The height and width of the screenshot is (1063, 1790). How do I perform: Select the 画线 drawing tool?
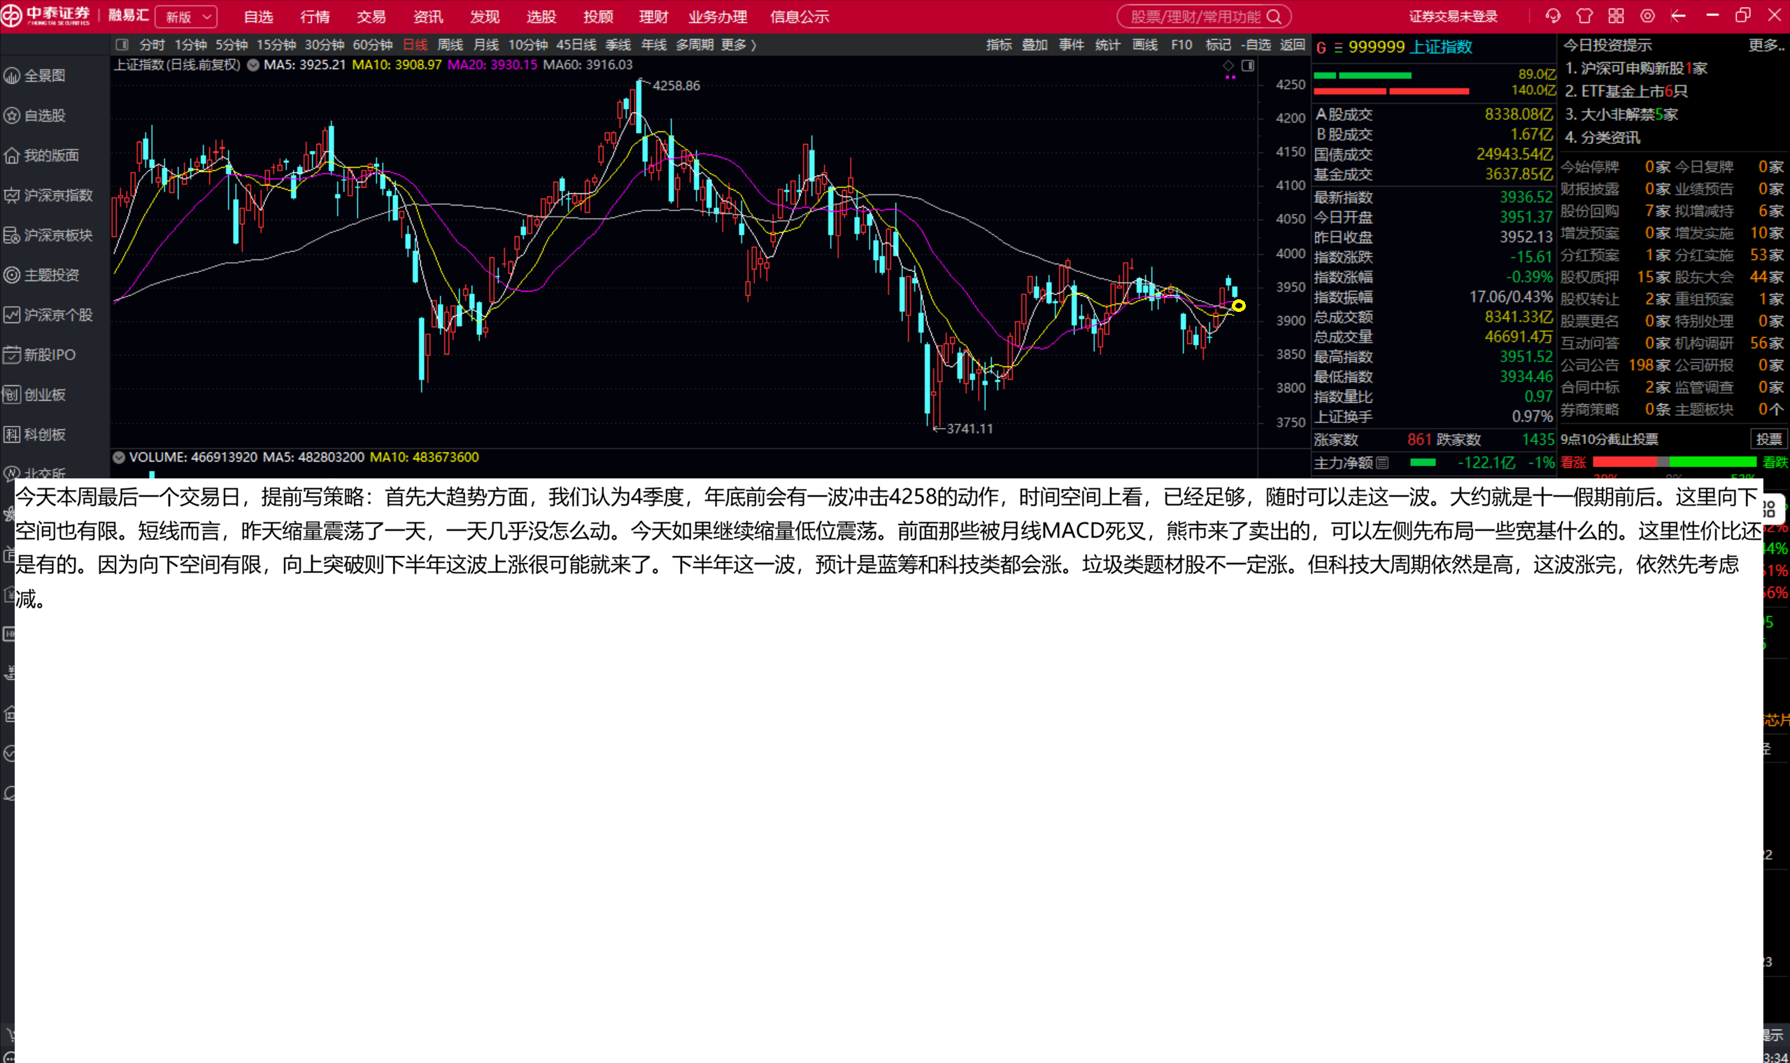pyautogui.click(x=1144, y=45)
